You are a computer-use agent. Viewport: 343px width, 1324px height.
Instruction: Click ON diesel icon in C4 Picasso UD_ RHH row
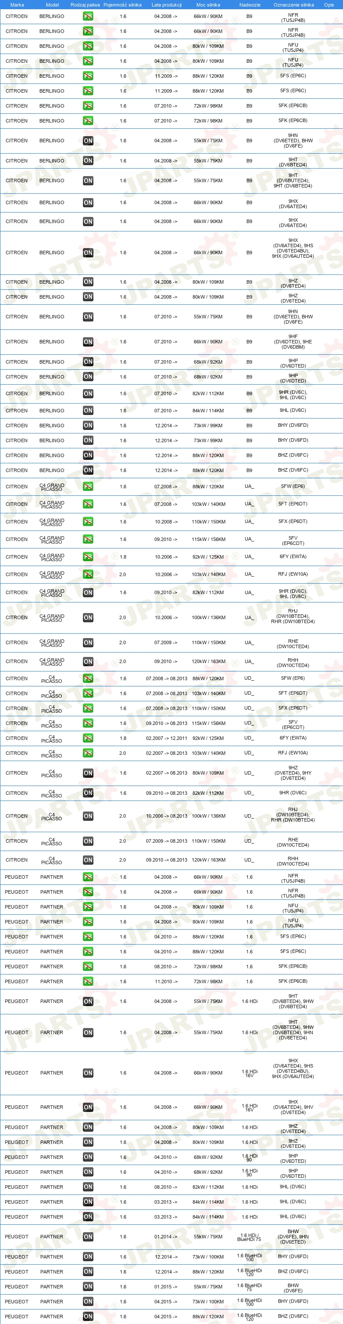tap(88, 860)
